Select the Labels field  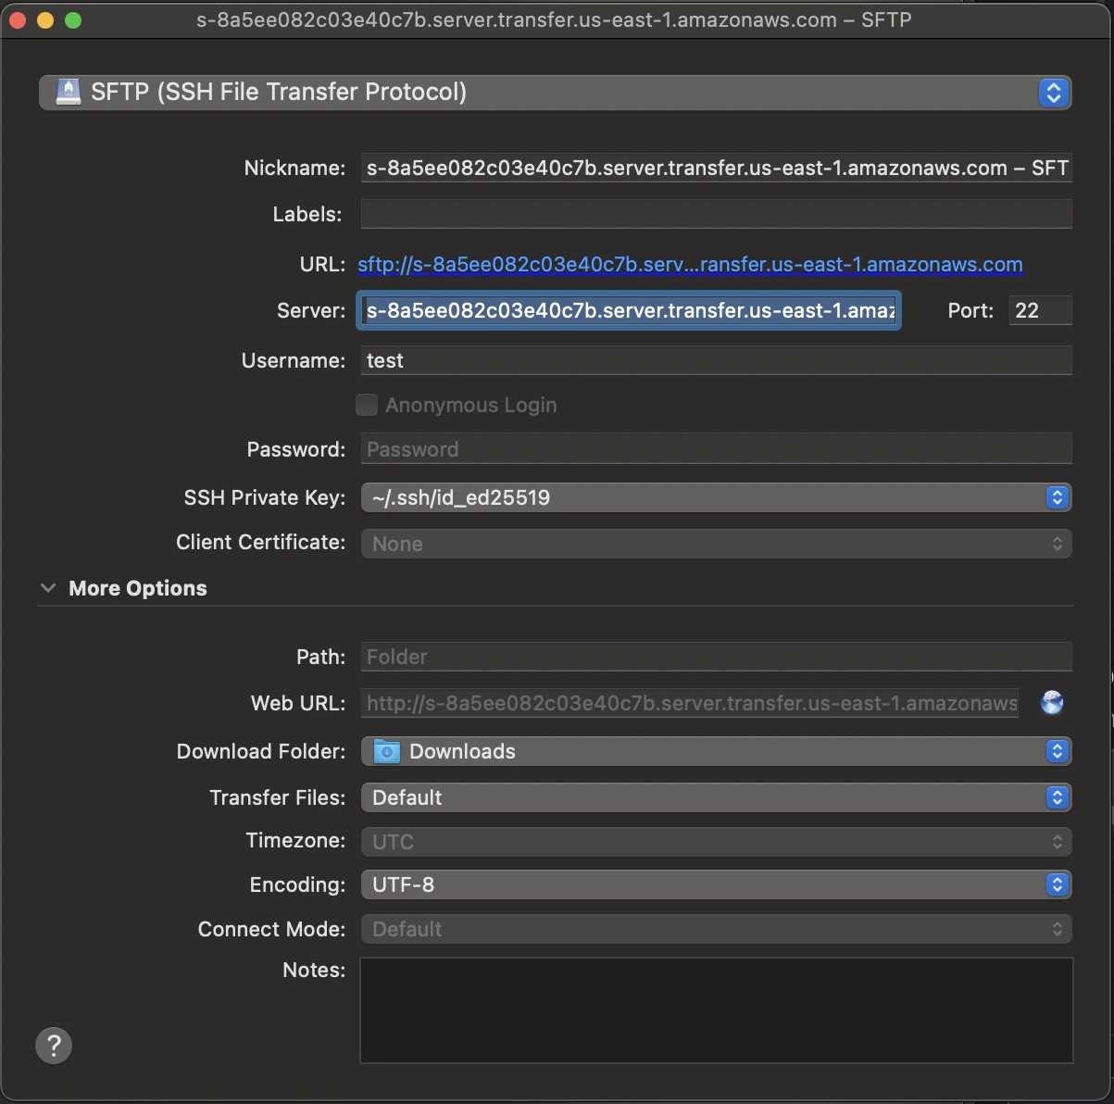pos(715,214)
